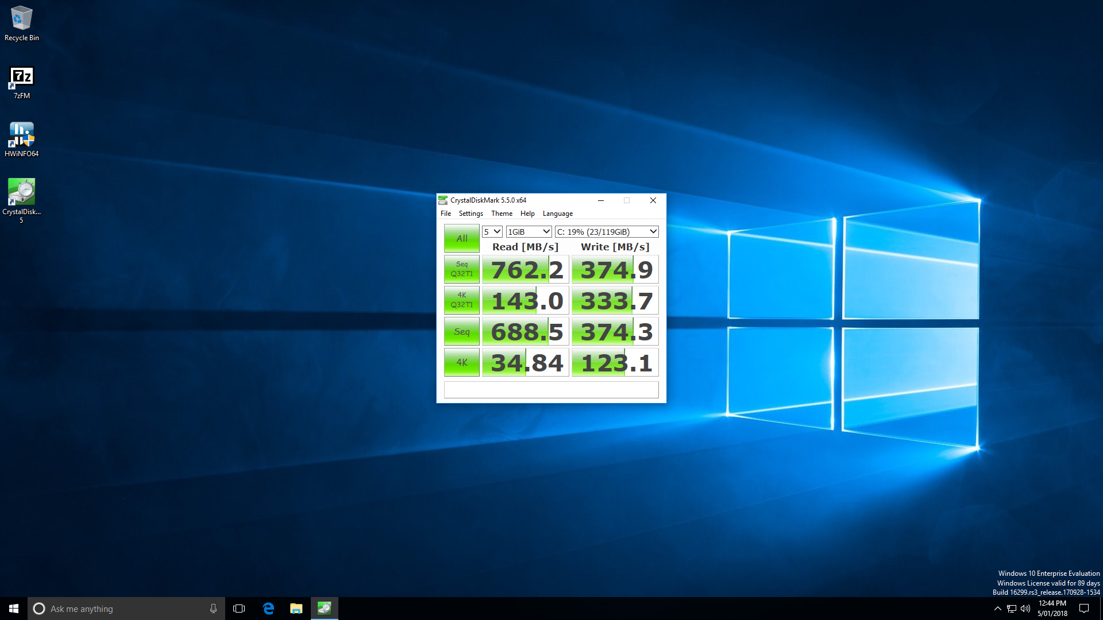This screenshot has width=1103, height=620.
Task: Close the CrystalDiskMark window
Action: click(653, 200)
